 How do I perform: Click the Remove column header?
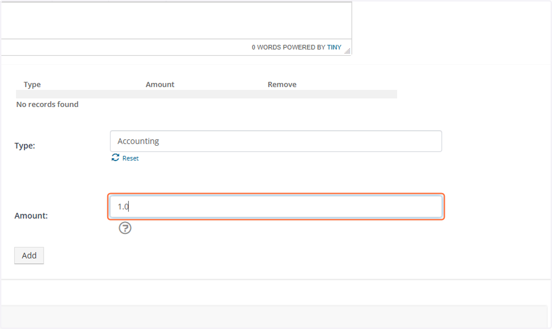pos(282,85)
